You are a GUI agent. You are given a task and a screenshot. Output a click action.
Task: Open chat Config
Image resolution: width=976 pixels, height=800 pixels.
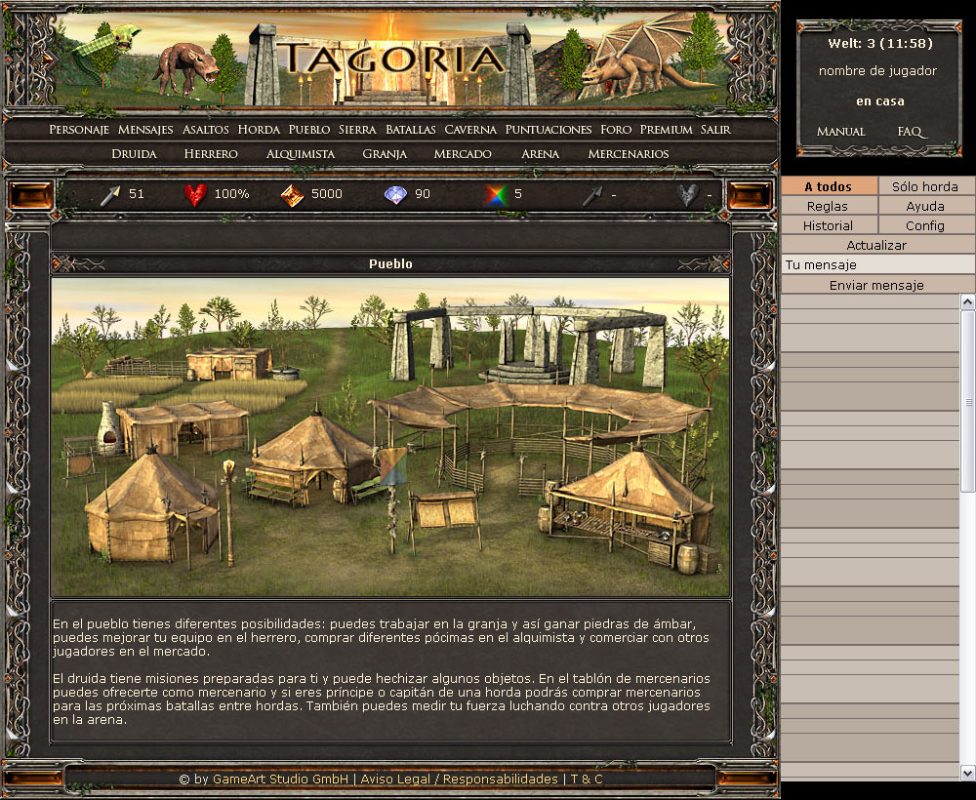[925, 225]
